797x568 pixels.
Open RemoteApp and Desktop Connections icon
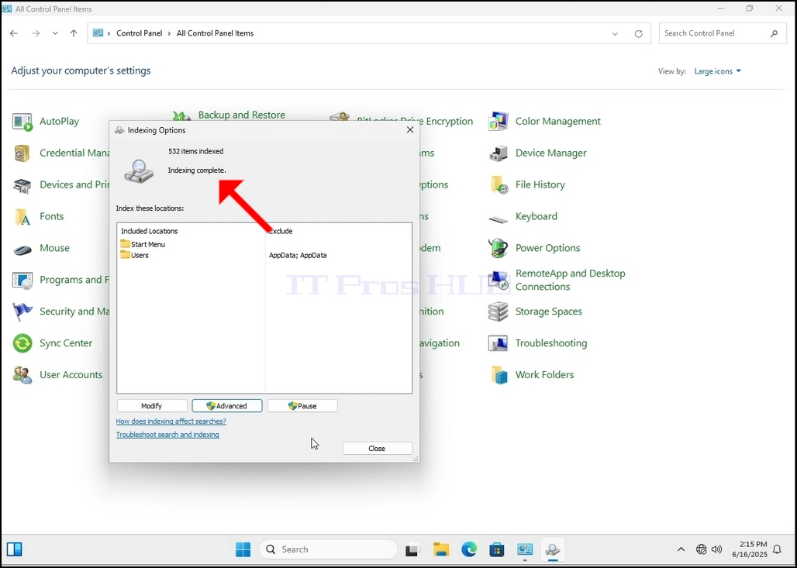pos(498,281)
